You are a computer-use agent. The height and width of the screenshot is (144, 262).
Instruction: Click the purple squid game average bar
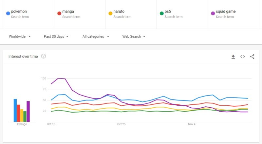pyautogui.click(x=28, y=111)
